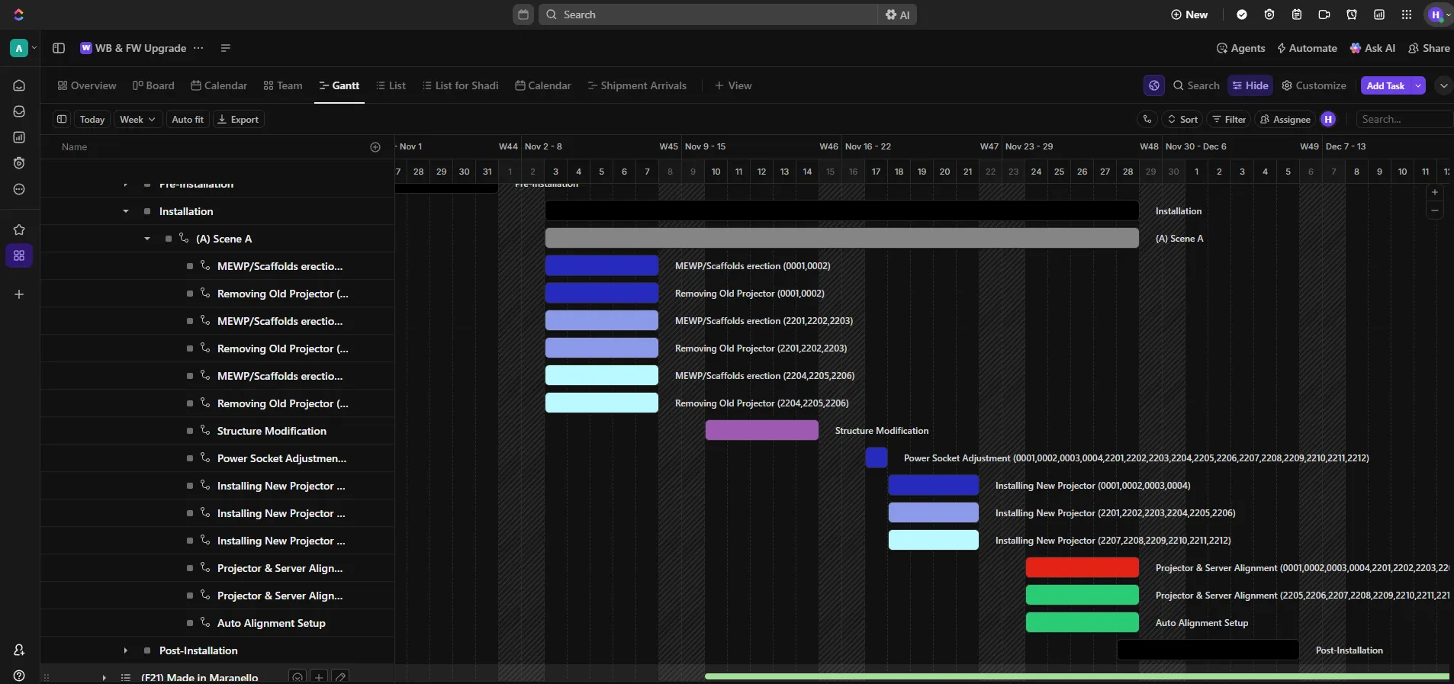1454x684 pixels.
Task: Select the red Projector & Server Alignment bar
Action: (1082, 567)
